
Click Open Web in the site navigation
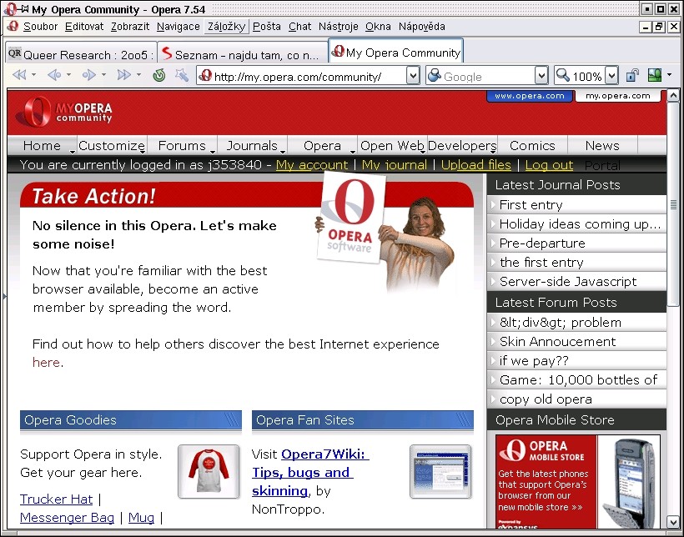click(x=392, y=145)
